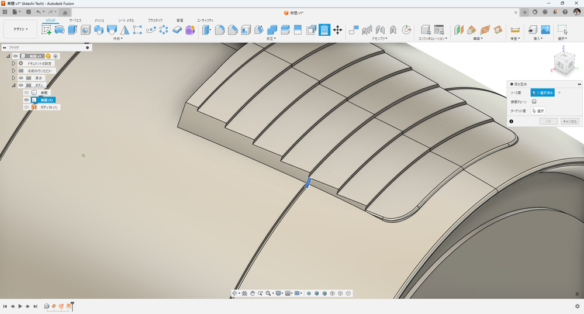The width and height of the screenshot is (584, 314).
Task: Toggle visibility of 無題 v1 root component
Action: tap(16, 56)
